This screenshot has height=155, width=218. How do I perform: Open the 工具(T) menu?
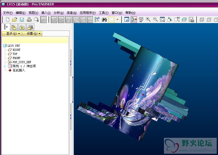click(103, 13)
